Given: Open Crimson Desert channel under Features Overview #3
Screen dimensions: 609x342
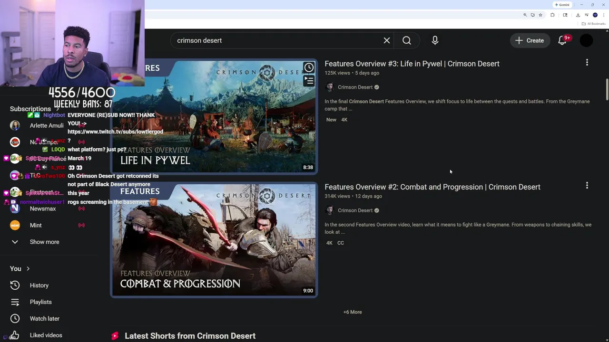Looking at the screenshot, I should point(355,87).
